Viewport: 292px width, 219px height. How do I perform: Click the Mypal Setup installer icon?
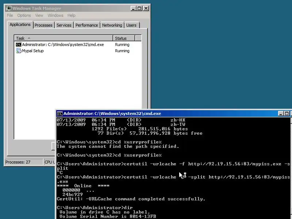(19, 51)
